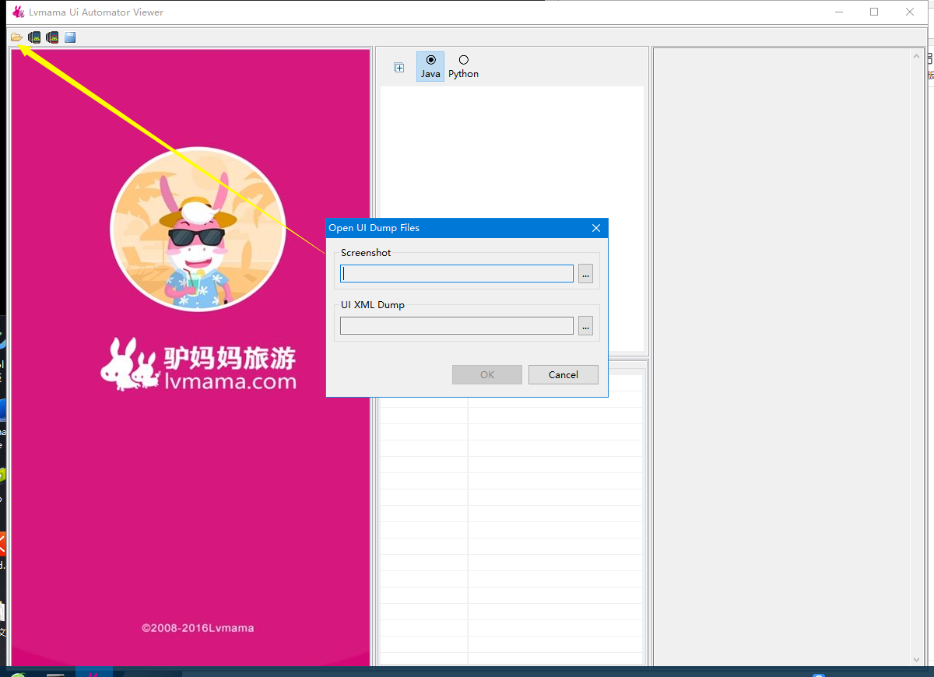The height and width of the screenshot is (677, 934).
Task: Select the Python radio button
Action: click(x=463, y=61)
